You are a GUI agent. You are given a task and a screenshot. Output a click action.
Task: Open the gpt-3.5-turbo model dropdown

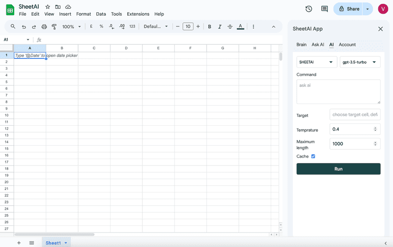pyautogui.click(x=360, y=62)
